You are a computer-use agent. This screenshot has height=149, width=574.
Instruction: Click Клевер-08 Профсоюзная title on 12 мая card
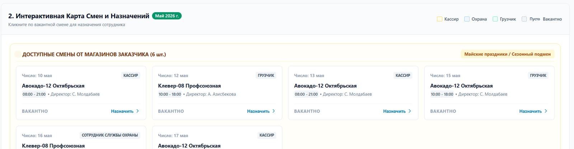tap(189, 86)
